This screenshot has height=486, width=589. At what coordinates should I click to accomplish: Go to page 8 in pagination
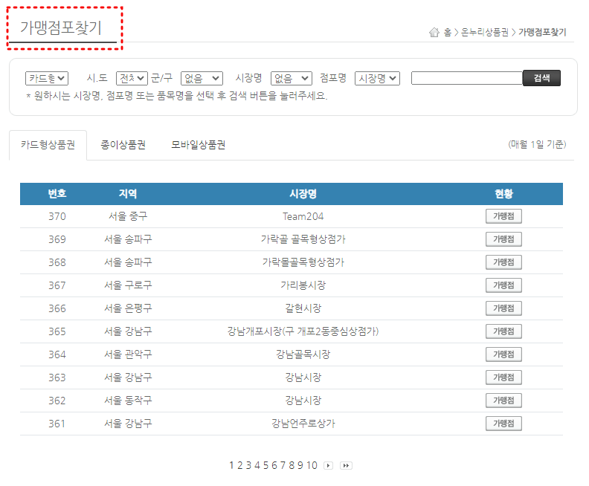[292, 465]
